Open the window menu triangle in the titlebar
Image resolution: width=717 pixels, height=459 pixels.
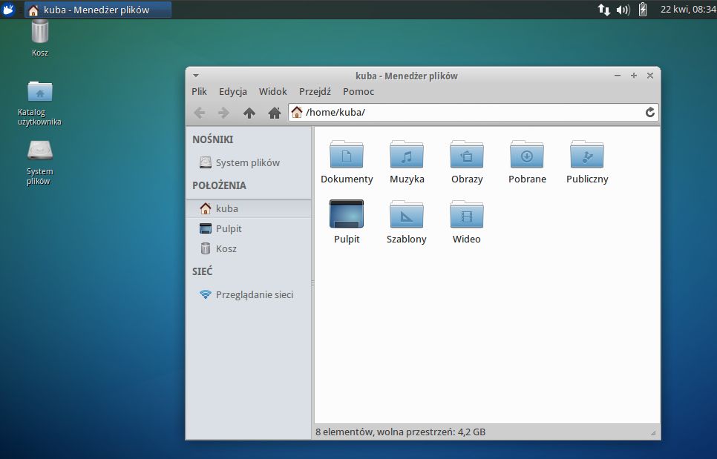tap(195, 76)
